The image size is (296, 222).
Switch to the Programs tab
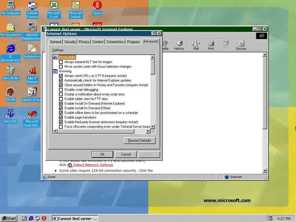[134, 42]
